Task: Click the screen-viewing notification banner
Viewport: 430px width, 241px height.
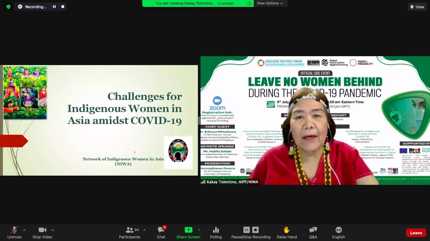Action: click(x=198, y=3)
